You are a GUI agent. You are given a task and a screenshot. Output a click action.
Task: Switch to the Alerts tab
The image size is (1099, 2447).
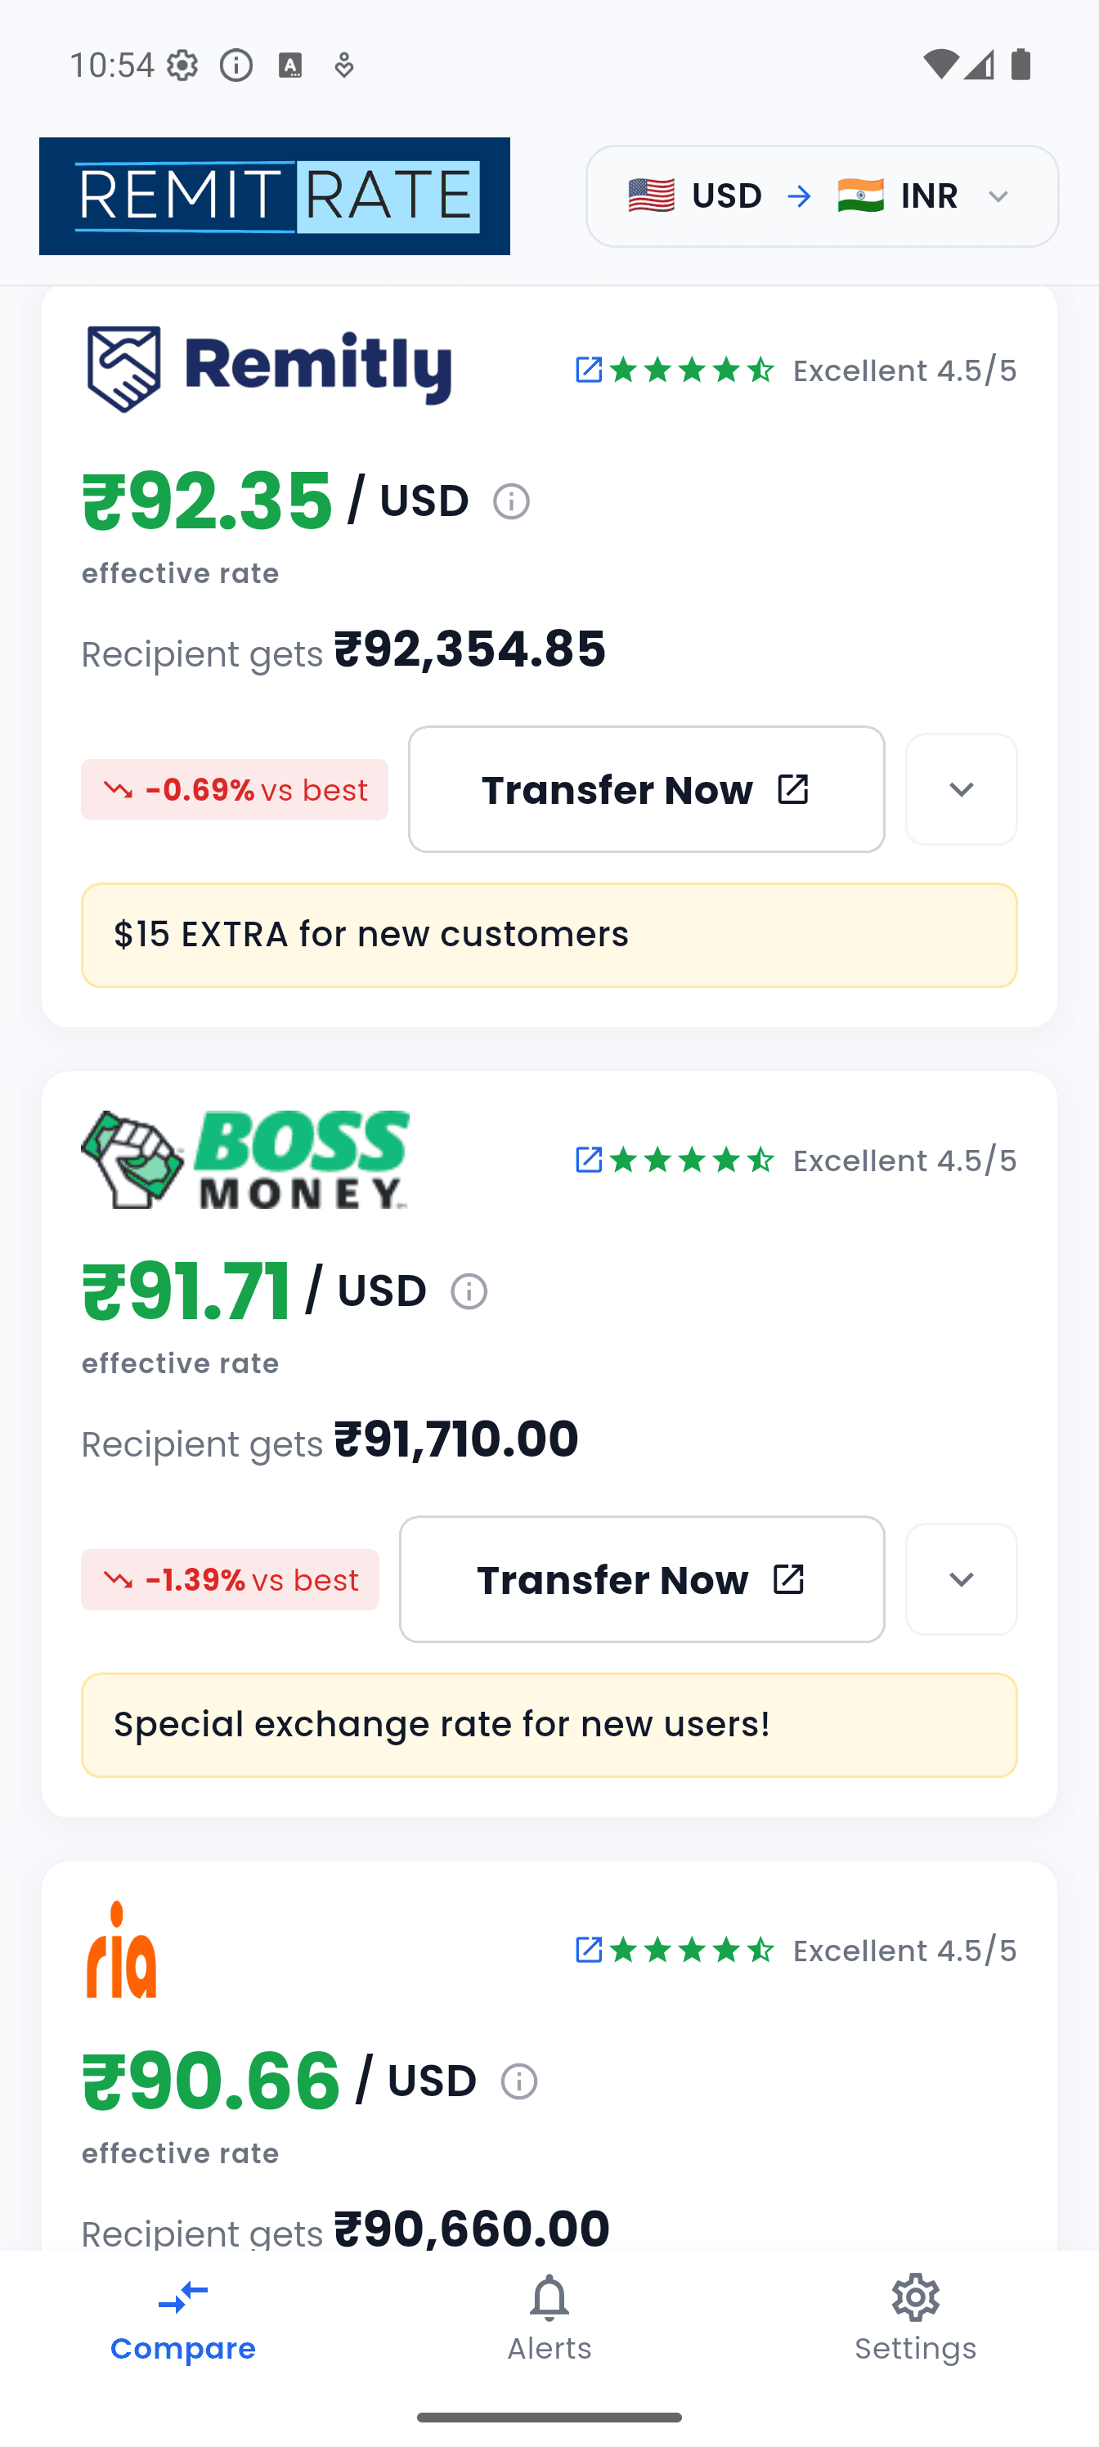[549, 2318]
